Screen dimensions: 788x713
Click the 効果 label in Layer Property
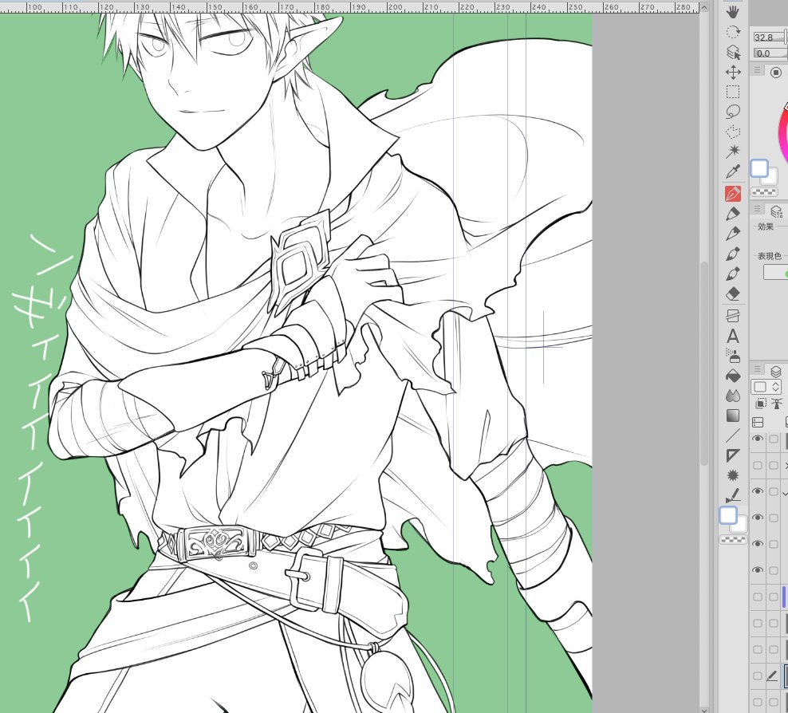point(766,227)
